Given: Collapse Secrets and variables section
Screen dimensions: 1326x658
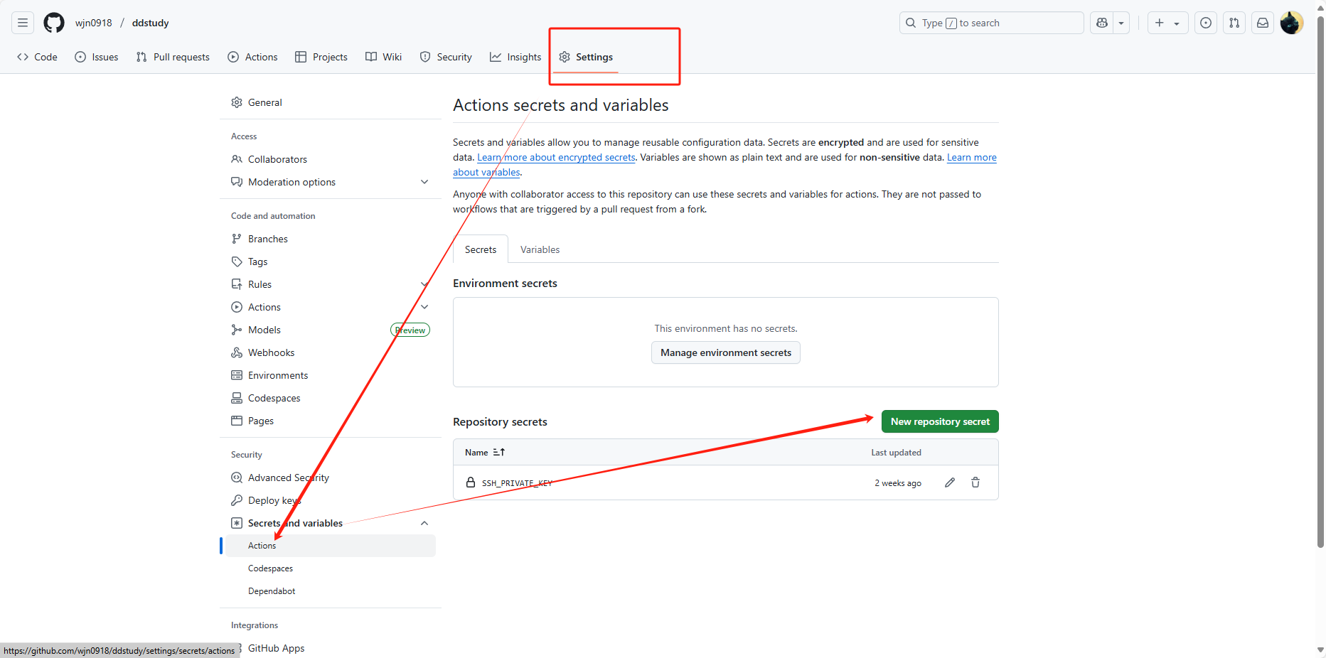Looking at the screenshot, I should click(x=424, y=523).
